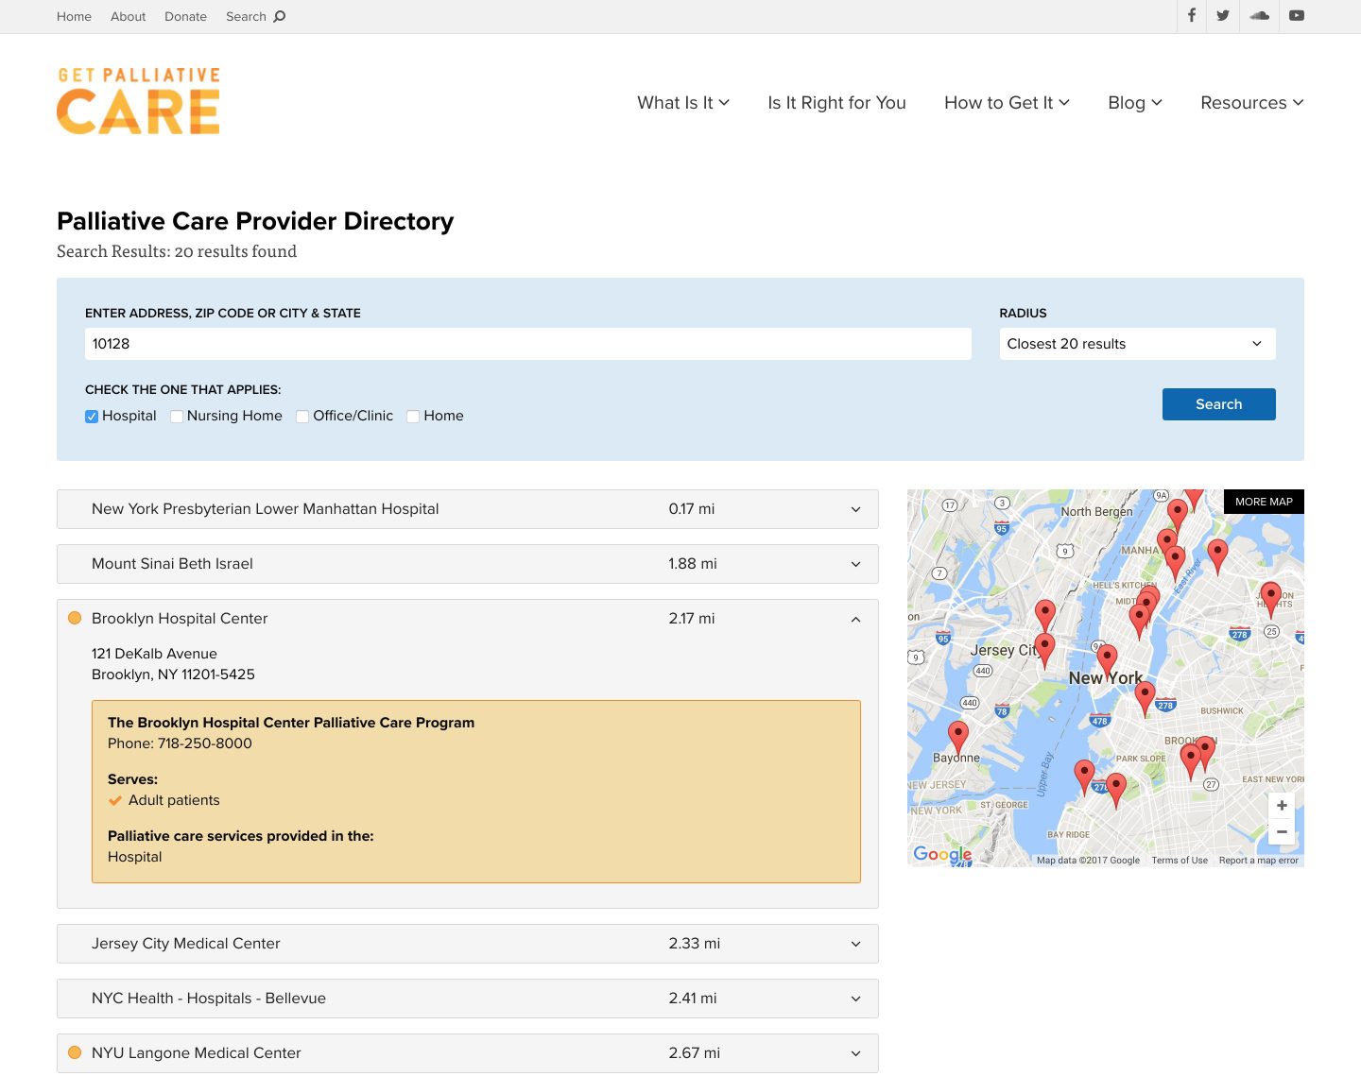Click the Get Palliative Care logo
Image resolution: width=1361 pixels, height=1076 pixels.
pos(138,100)
